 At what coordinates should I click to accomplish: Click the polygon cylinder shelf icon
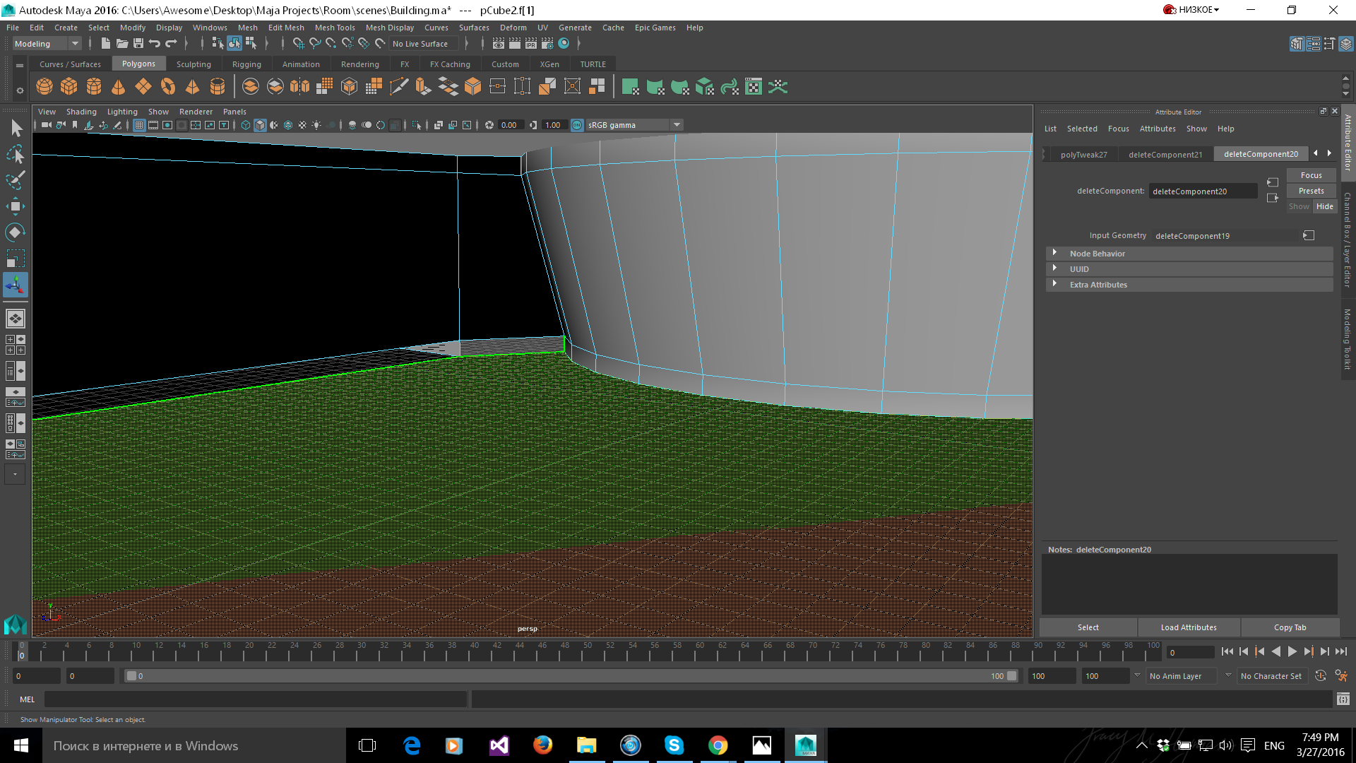(94, 87)
